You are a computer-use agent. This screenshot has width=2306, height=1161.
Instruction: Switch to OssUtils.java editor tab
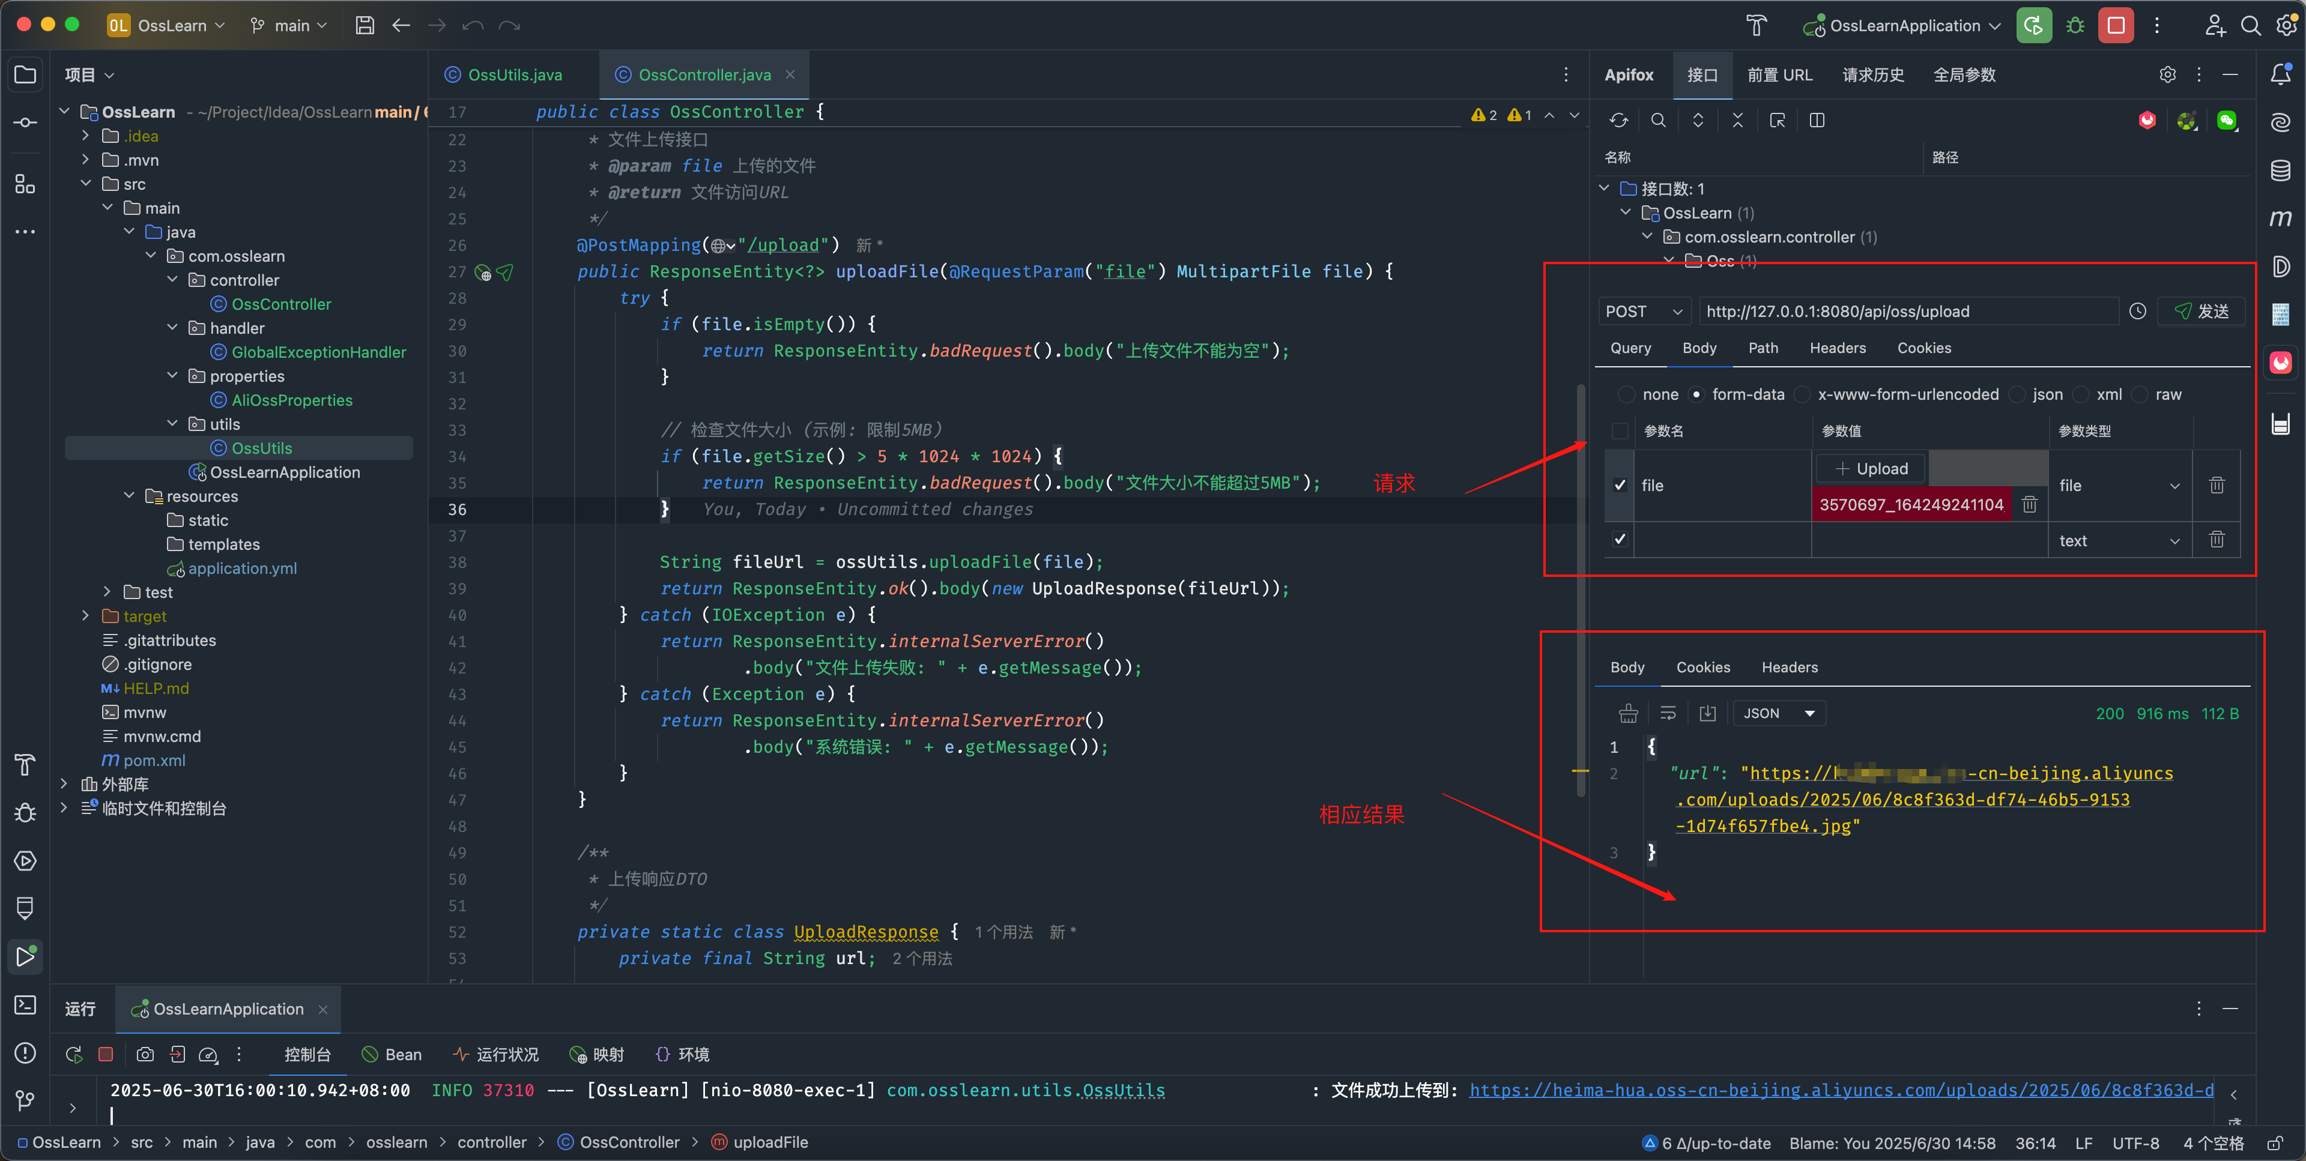pos(514,75)
